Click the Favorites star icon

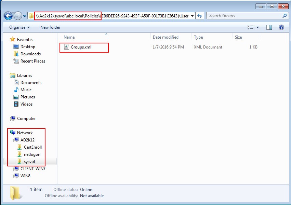coord(12,39)
